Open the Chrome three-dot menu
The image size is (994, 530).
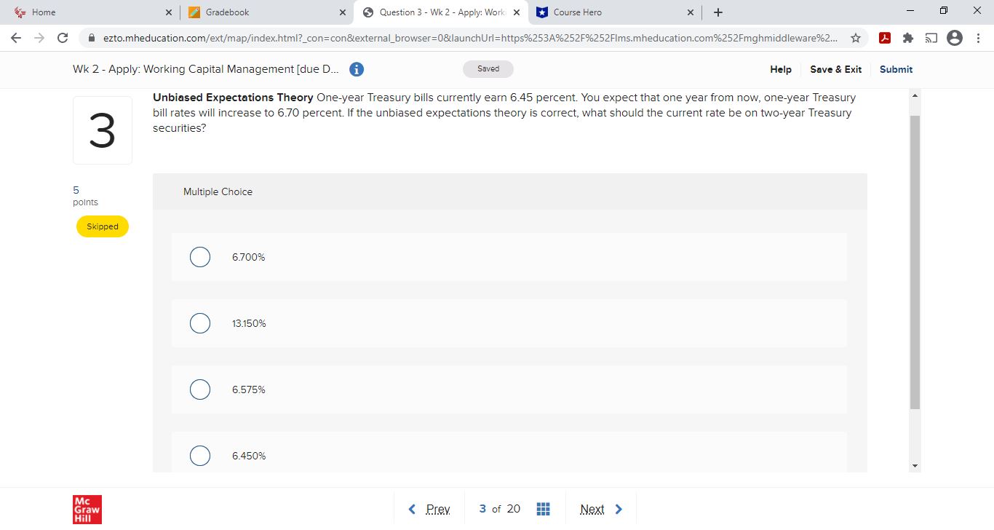979,37
